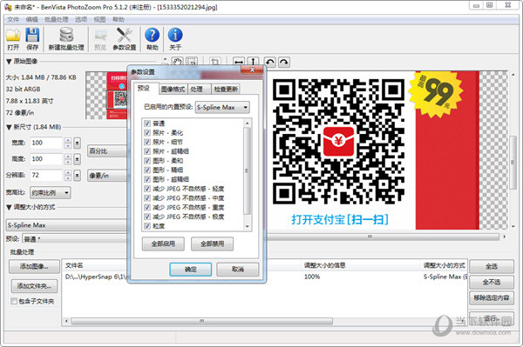
Task: Confirm dialog with 确定 button
Action: (x=190, y=269)
